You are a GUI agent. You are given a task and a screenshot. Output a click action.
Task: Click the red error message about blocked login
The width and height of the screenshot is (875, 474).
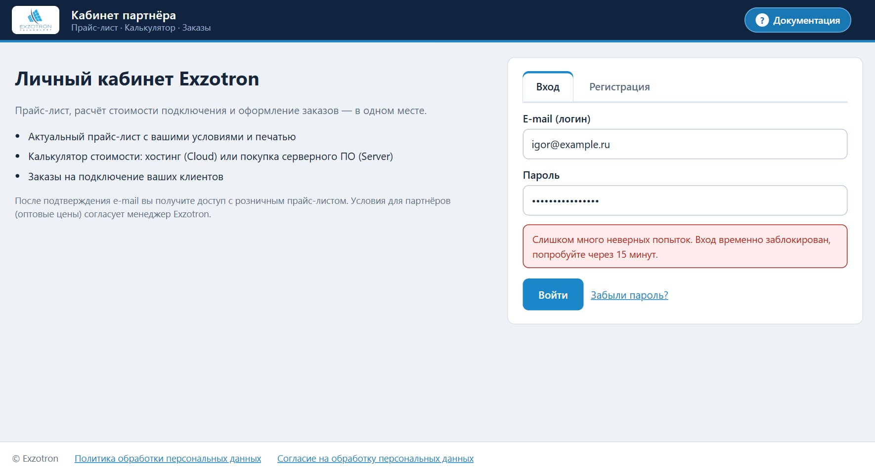click(685, 246)
